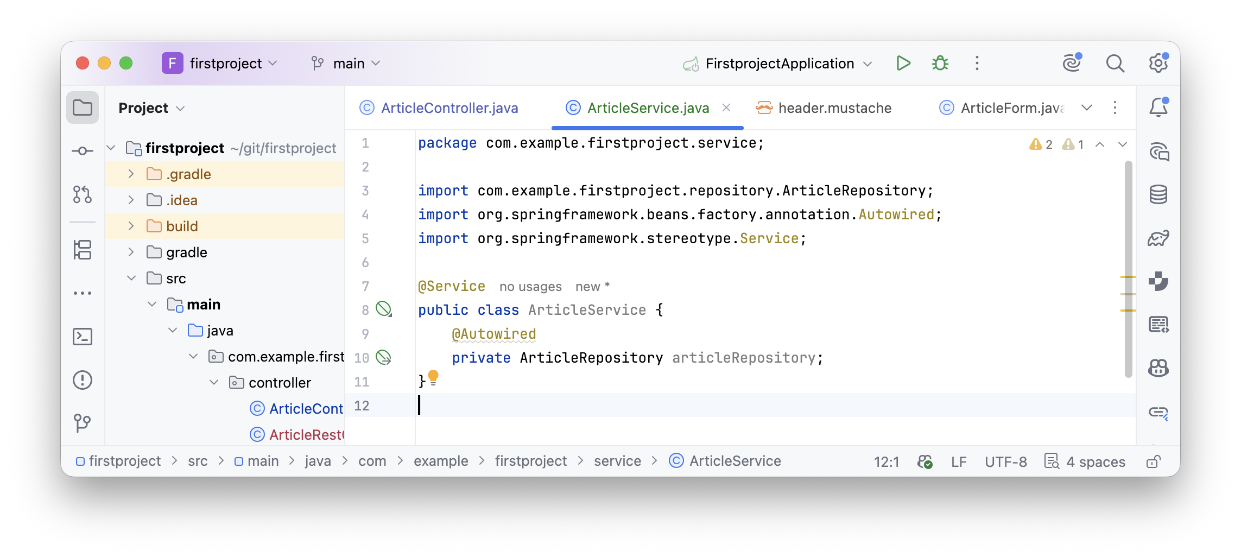Click the 'no usages' inlay hint
Viewport: 1241px width, 557px height.
pos(530,287)
